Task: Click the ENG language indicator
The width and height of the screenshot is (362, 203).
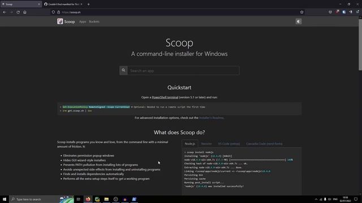Action: 335,199
